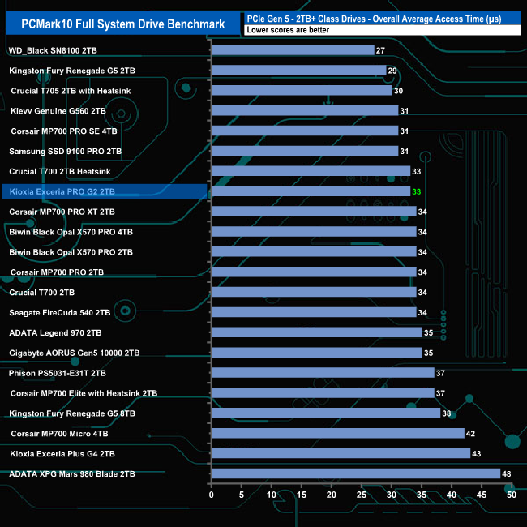
Task: Click the Kingston Fury Renegade G5 2TB bar
Action: pos(299,71)
